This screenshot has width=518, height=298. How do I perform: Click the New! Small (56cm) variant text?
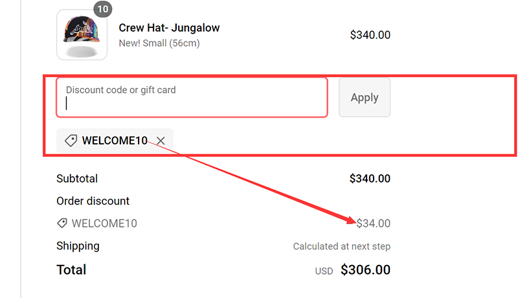pyautogui.click(x=159, y=43)
